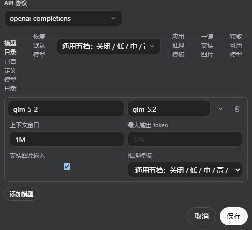Delete the glm-5-2 model entry
Screen dimensions: 252x230
[x=237, y=109]
